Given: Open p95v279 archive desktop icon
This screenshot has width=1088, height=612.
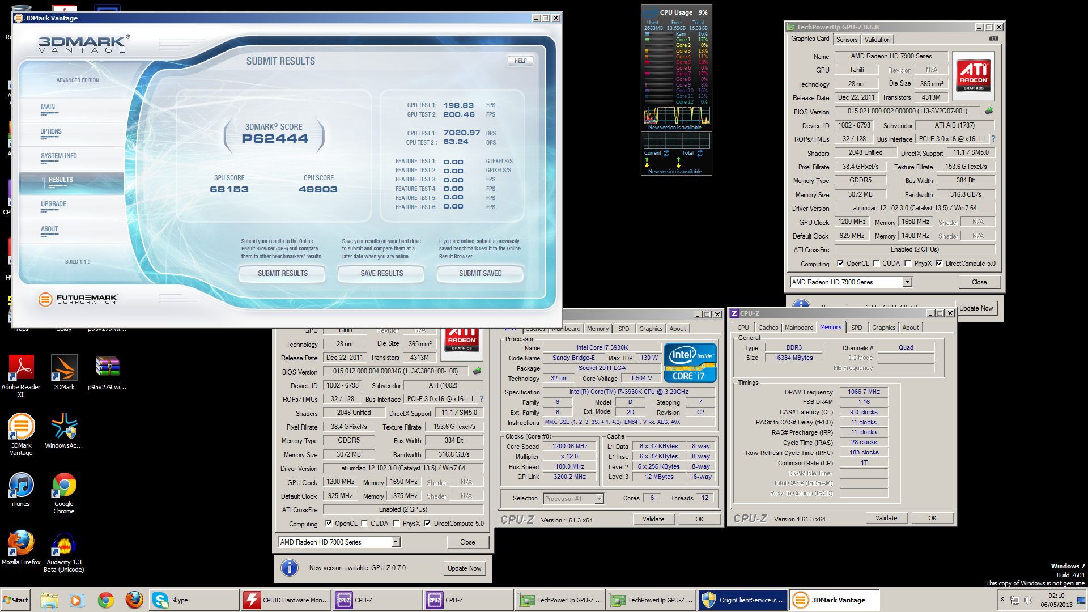Looking at the screenshot, I should tap(107, 372).
